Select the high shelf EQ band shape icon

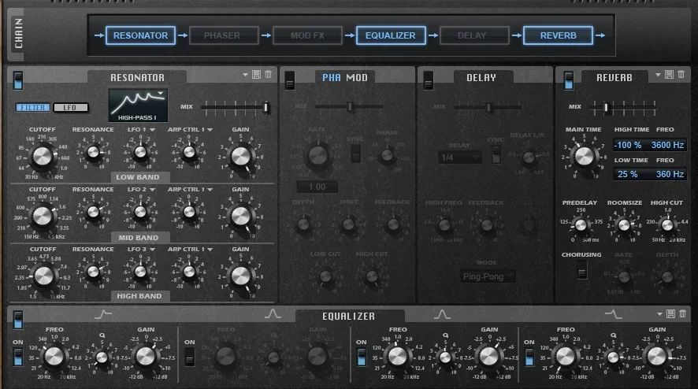pos(614,314)
